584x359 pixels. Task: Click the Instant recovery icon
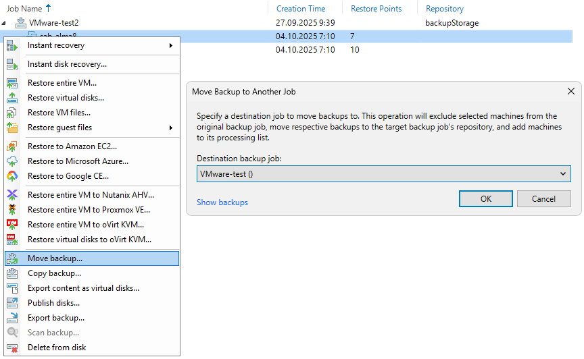tap(12, 46)
